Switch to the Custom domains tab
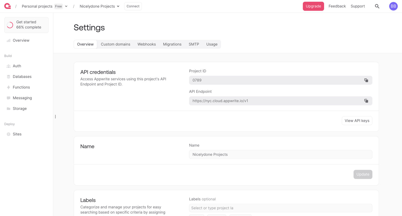 click(x=115, y=44)
